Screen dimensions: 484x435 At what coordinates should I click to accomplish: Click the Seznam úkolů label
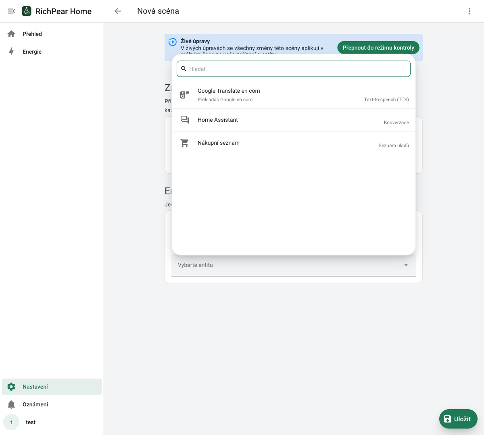[394, 146]
